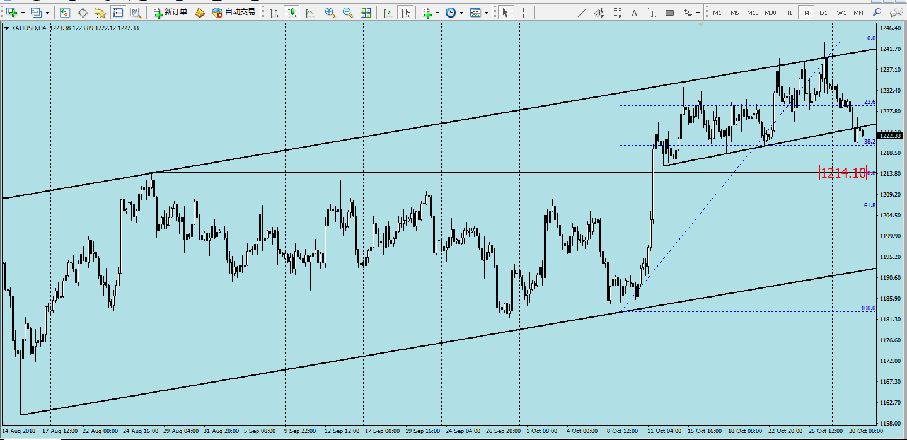This screenshot has height=440, width=907.
Task: Toggle chart auto scroll
Action: click(387, 12)
